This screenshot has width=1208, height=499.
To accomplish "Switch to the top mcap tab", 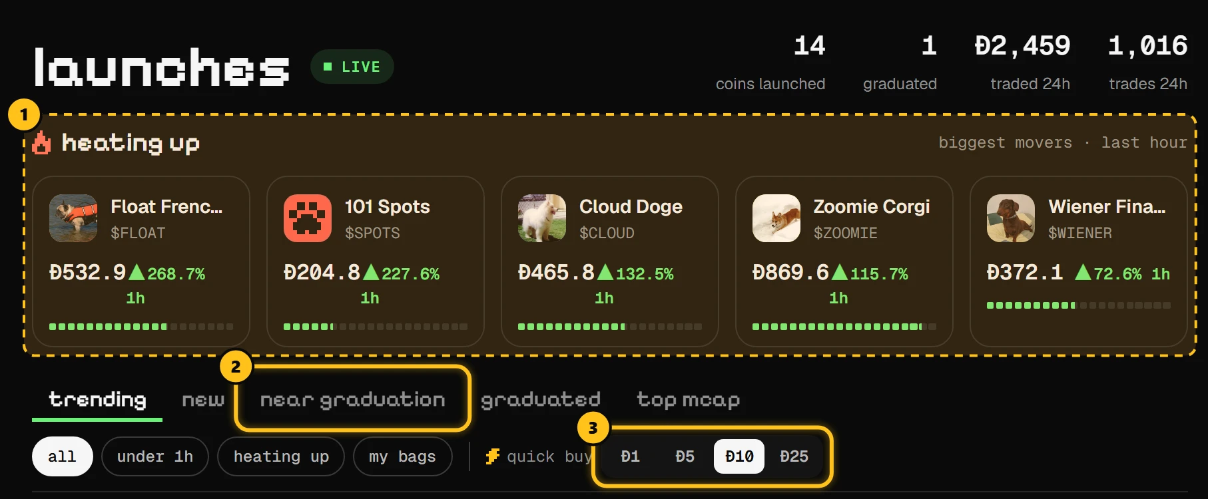I will (x=688, y=399).
